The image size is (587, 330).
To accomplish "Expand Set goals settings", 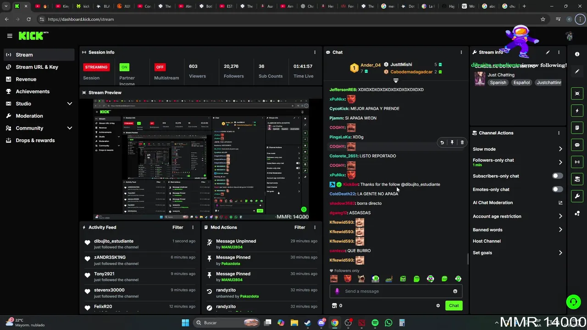I will (560, 253).
